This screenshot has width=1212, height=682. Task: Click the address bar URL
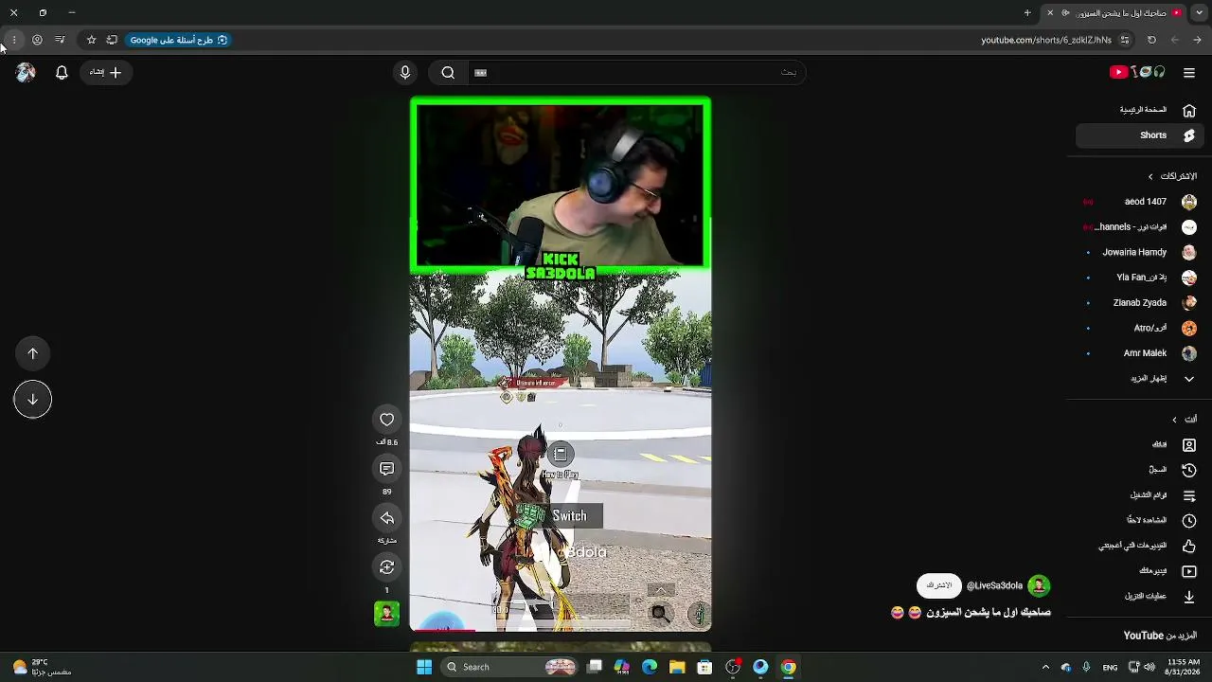pyautogui.click(x=1045, y=40)
